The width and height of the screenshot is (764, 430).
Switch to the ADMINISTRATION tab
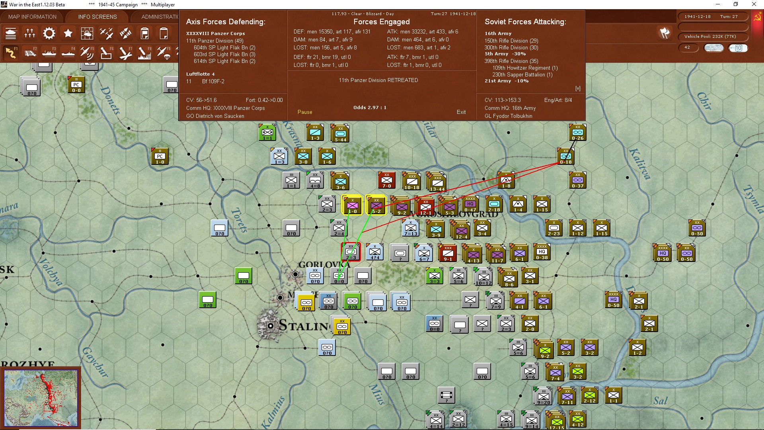(159, 17)
